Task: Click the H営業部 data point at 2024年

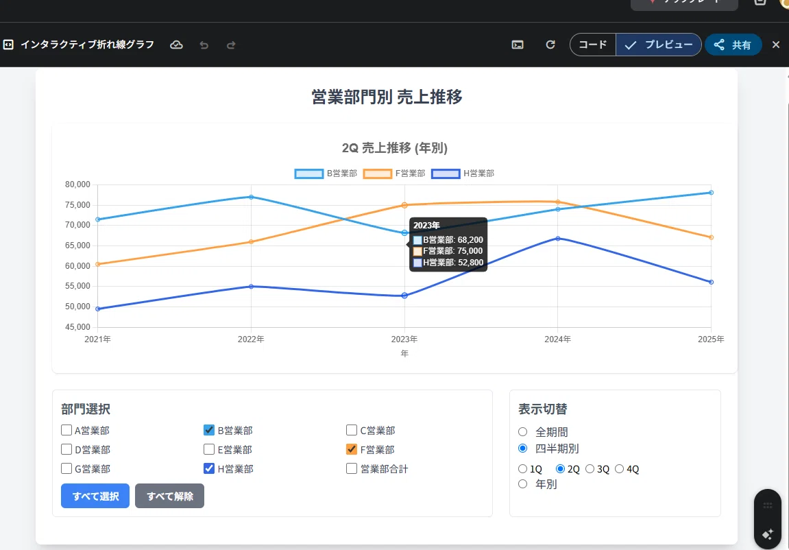Action: pos(557,238)
